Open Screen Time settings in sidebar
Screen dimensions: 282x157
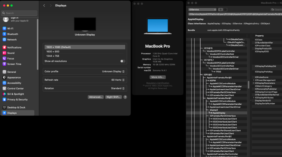point(14,64)
